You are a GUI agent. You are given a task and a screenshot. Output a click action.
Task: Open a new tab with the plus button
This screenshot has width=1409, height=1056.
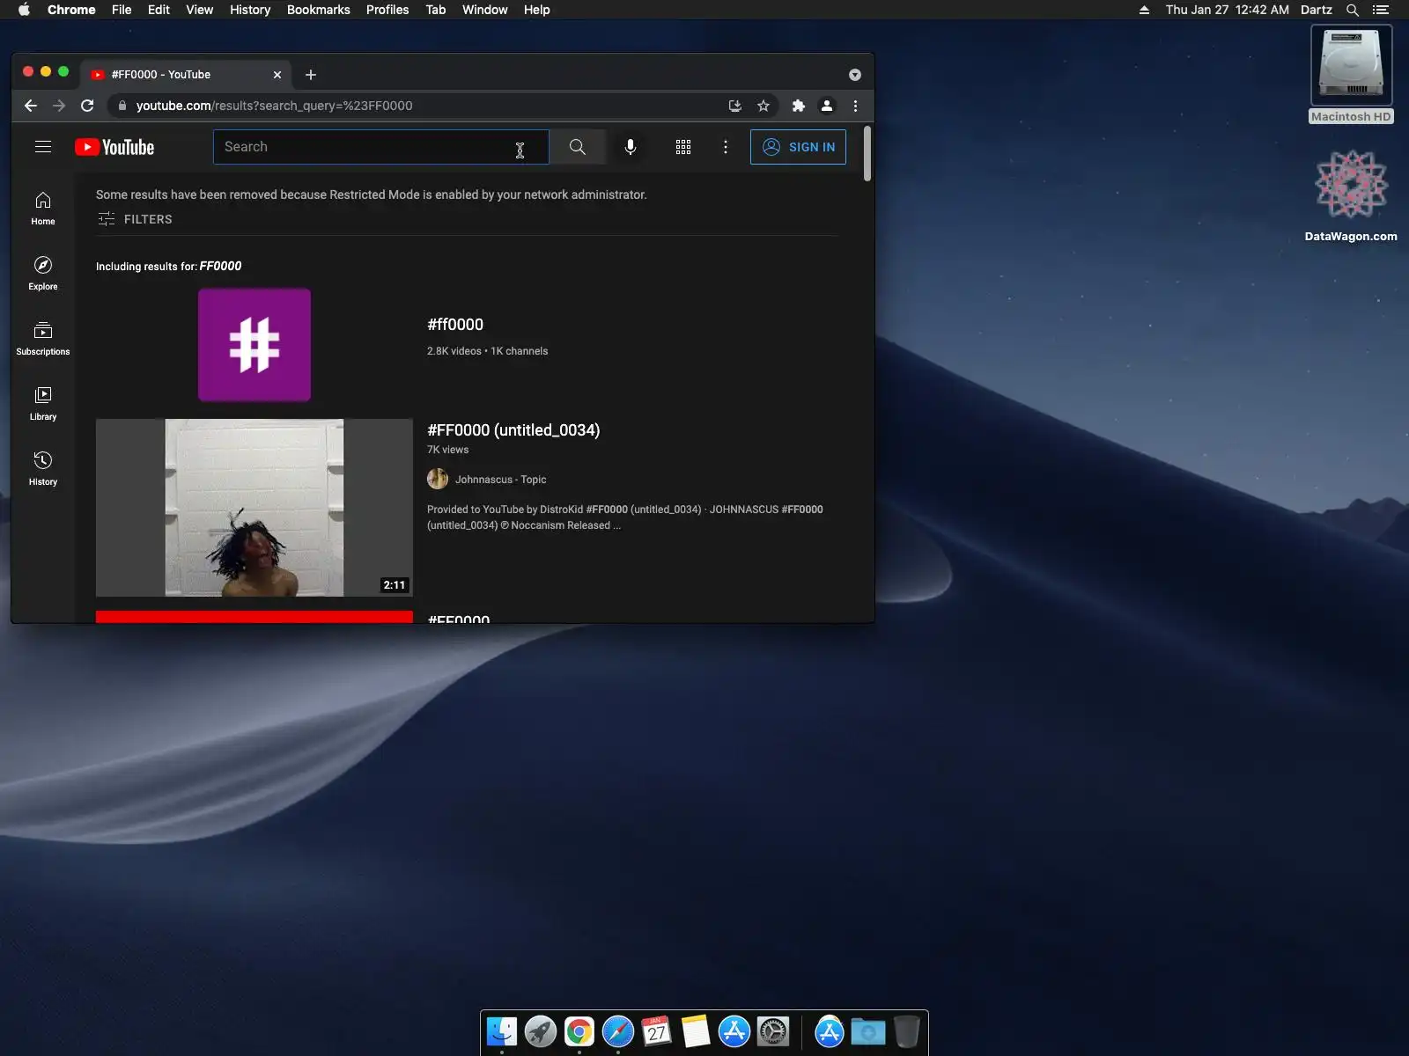point(311,75)
